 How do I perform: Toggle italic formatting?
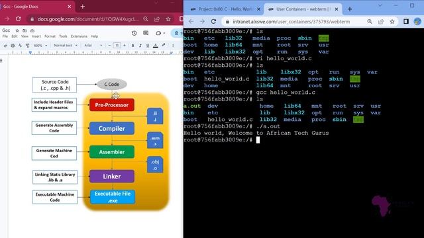[140, 46]
